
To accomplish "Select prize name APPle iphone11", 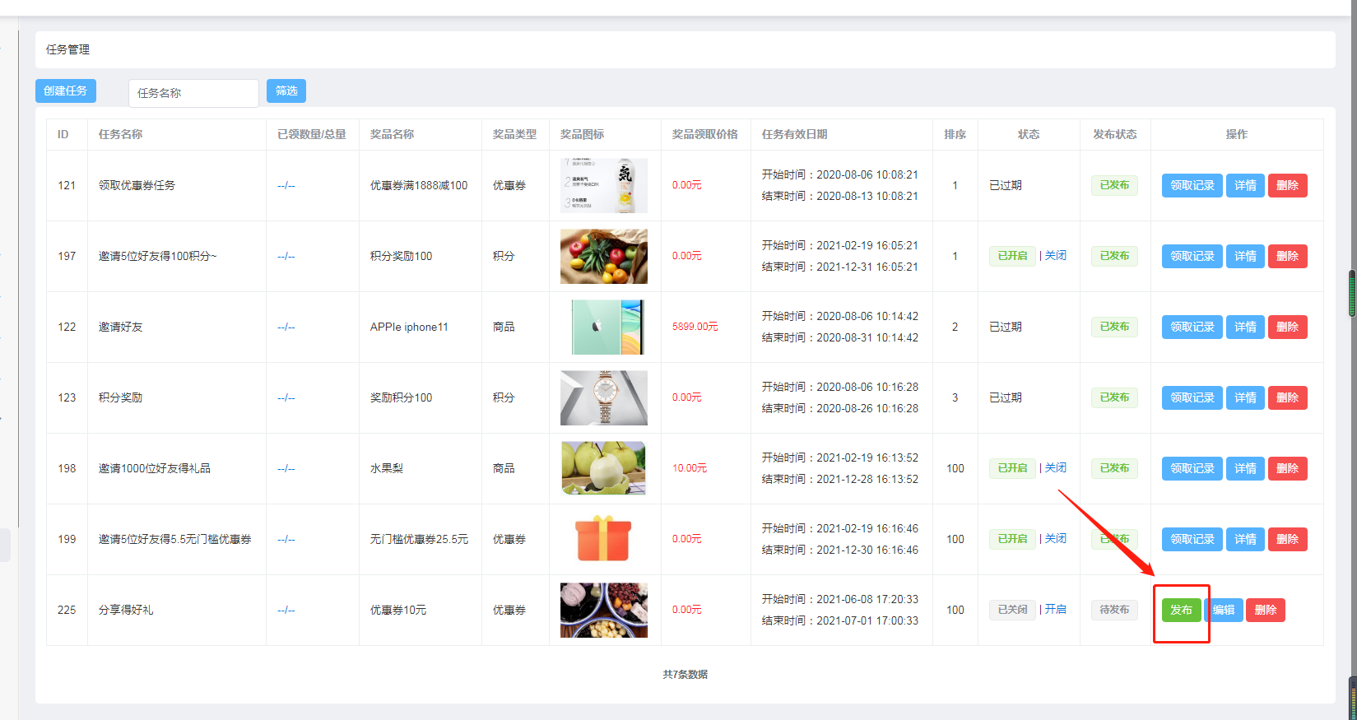I will coord(409,327).
